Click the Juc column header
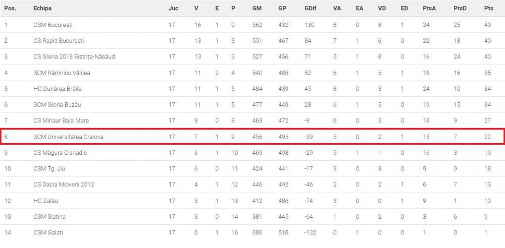This screenshot has height=248, width=505. click(x=173, y=9)
